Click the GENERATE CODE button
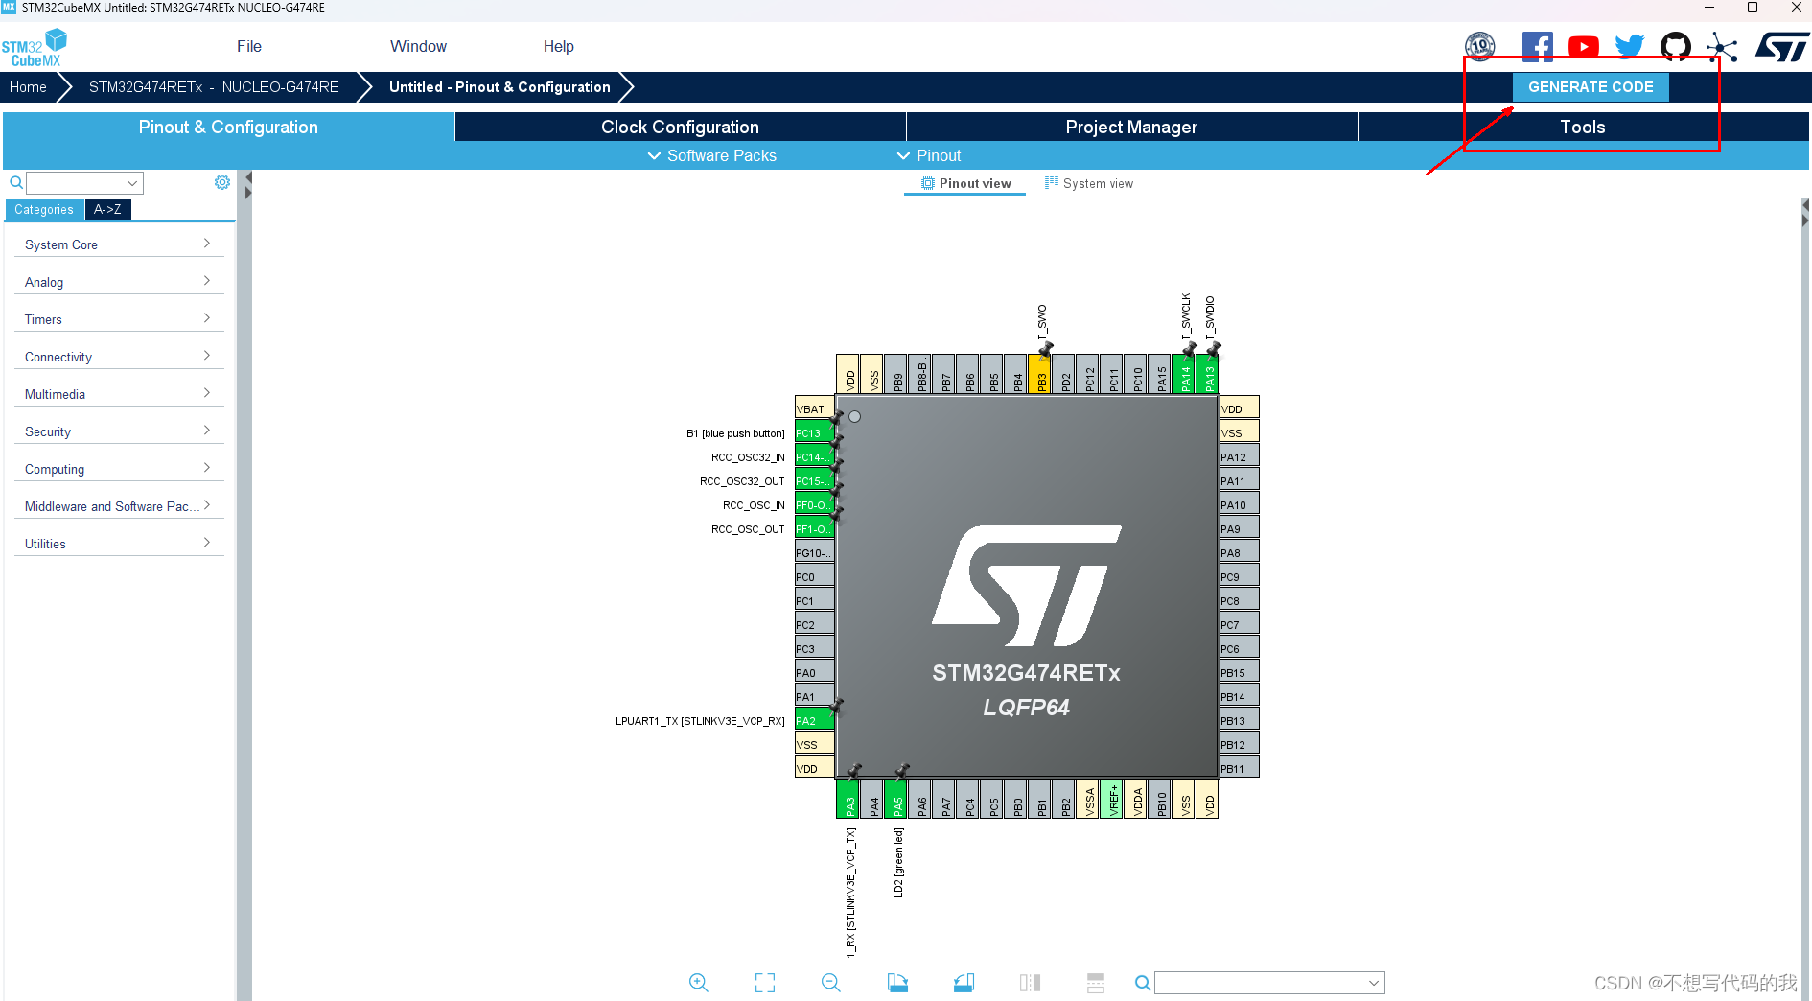 (x=1591, y=87)
